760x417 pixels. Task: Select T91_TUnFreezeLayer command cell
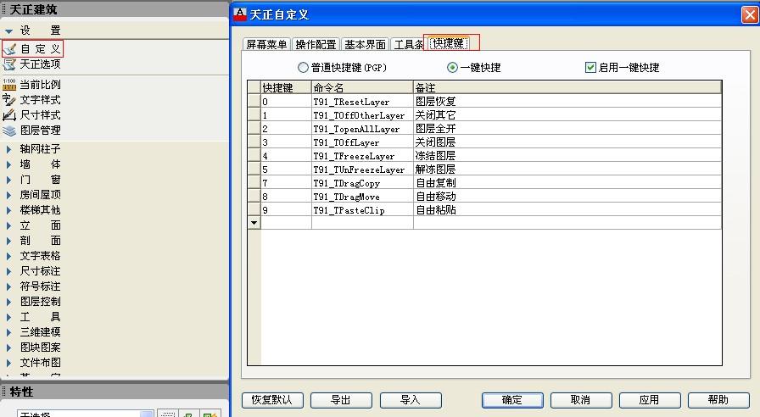point(362,169)
